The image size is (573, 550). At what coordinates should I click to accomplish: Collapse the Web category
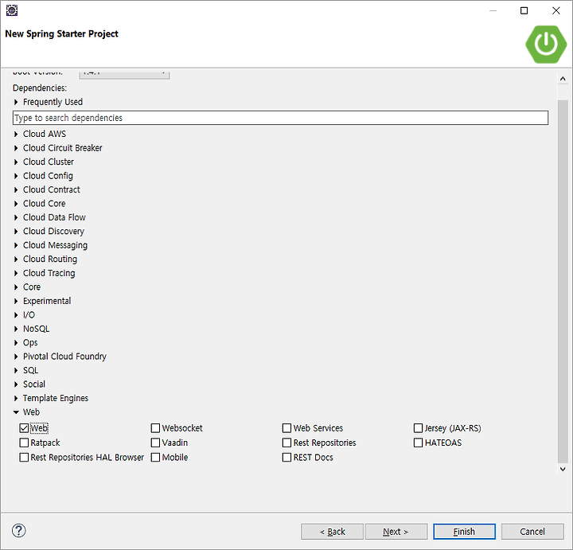(16, 412)
